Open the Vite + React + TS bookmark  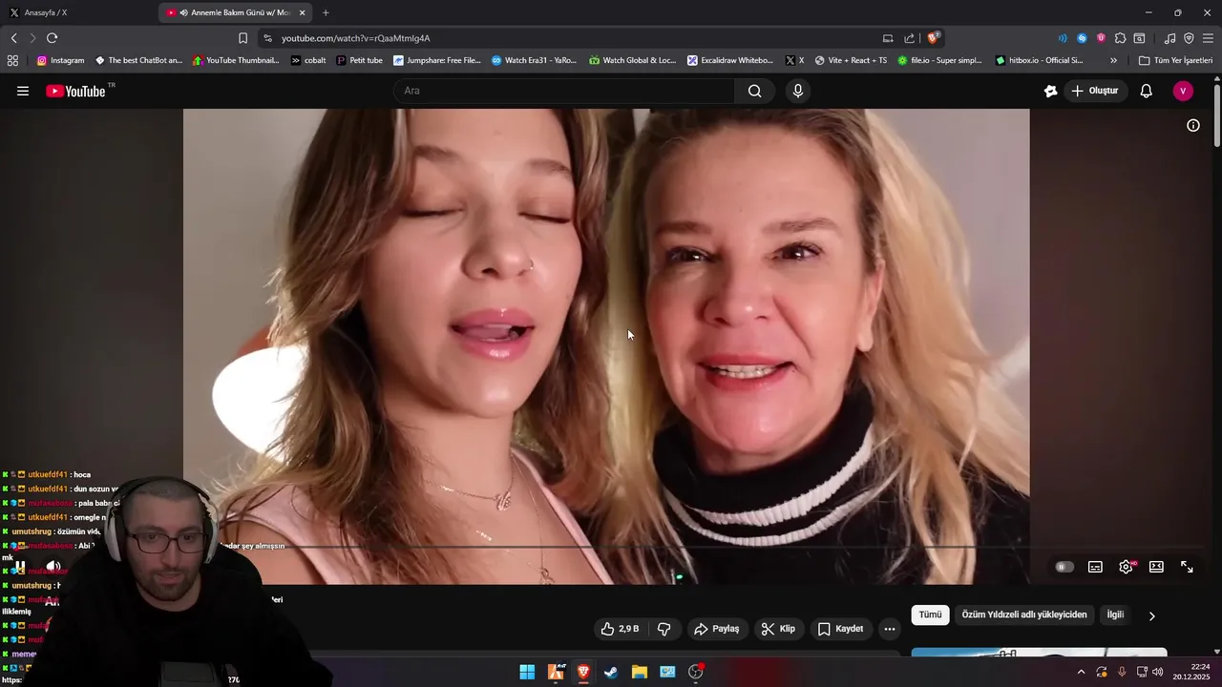point(851,60)
